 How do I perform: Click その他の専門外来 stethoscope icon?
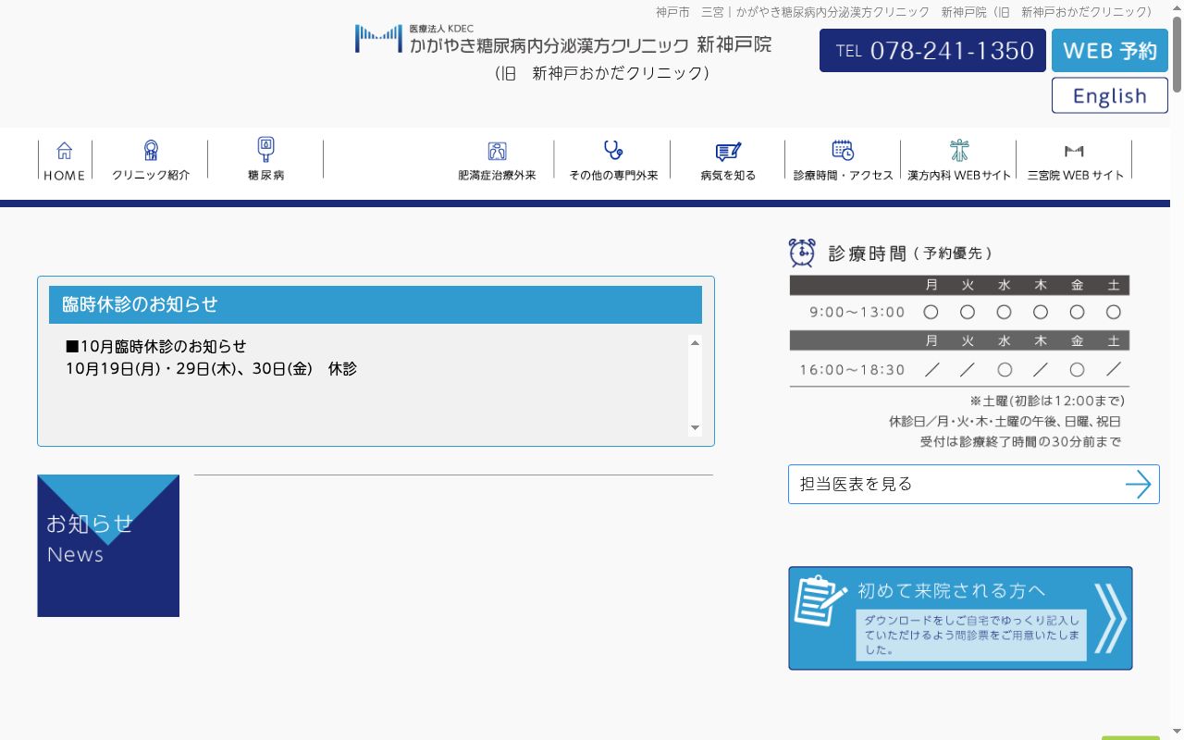point(612,150)
